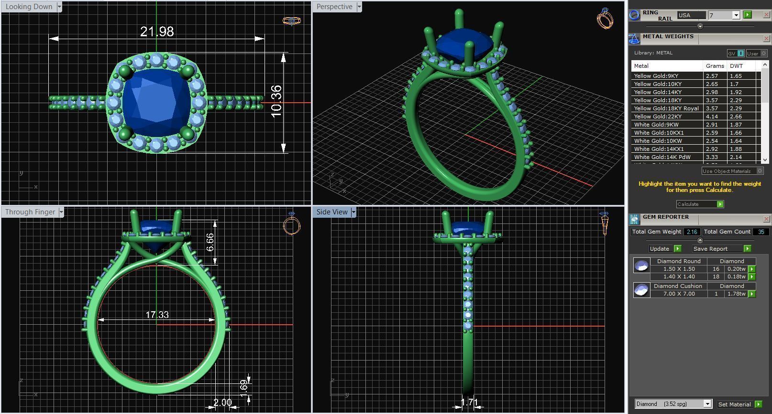Select the White Gold:9KW row

point(696,125)
